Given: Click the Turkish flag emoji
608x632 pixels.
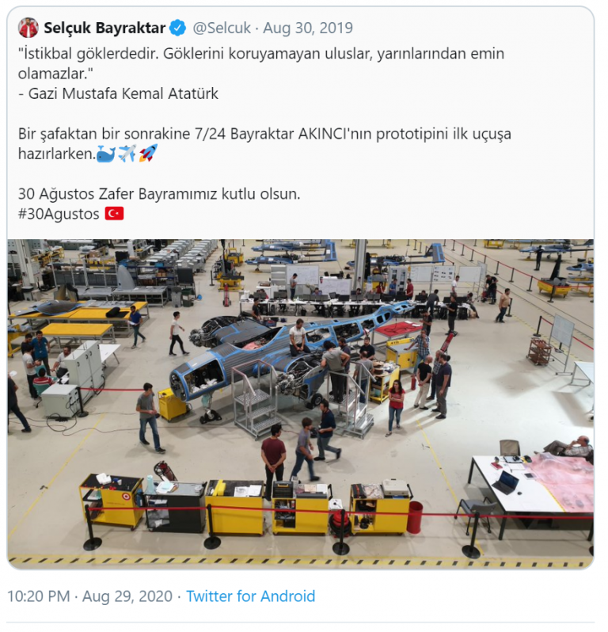Looking at the screenshot, I should point(115,214).
